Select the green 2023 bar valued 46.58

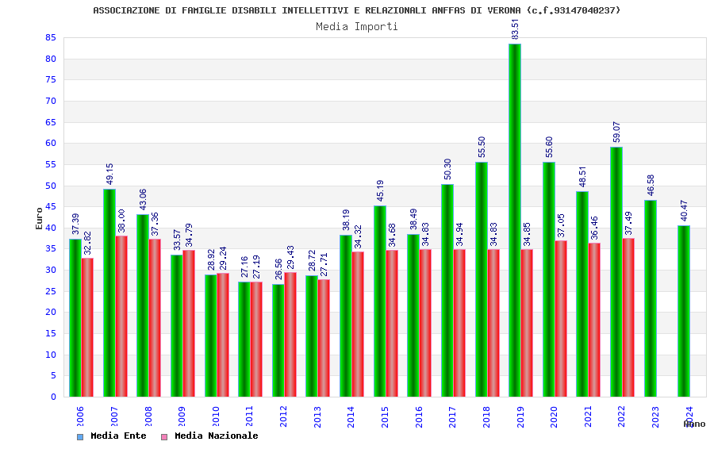click(651, 298)
